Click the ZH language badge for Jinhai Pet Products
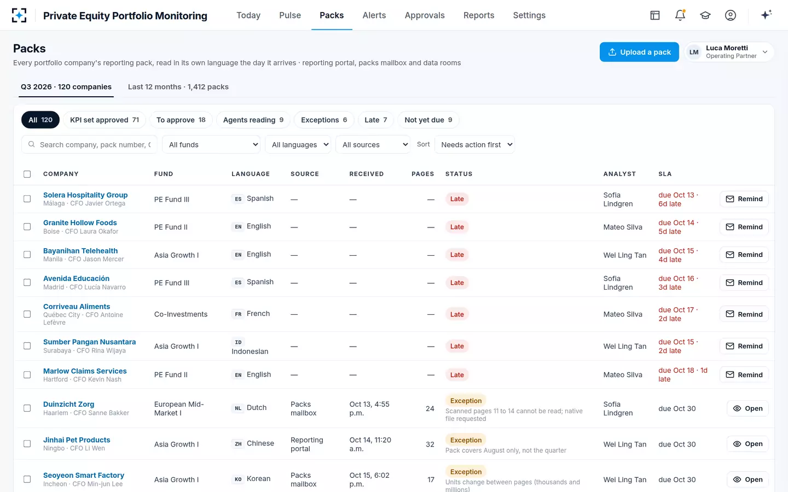 click(x=238, y=444)
